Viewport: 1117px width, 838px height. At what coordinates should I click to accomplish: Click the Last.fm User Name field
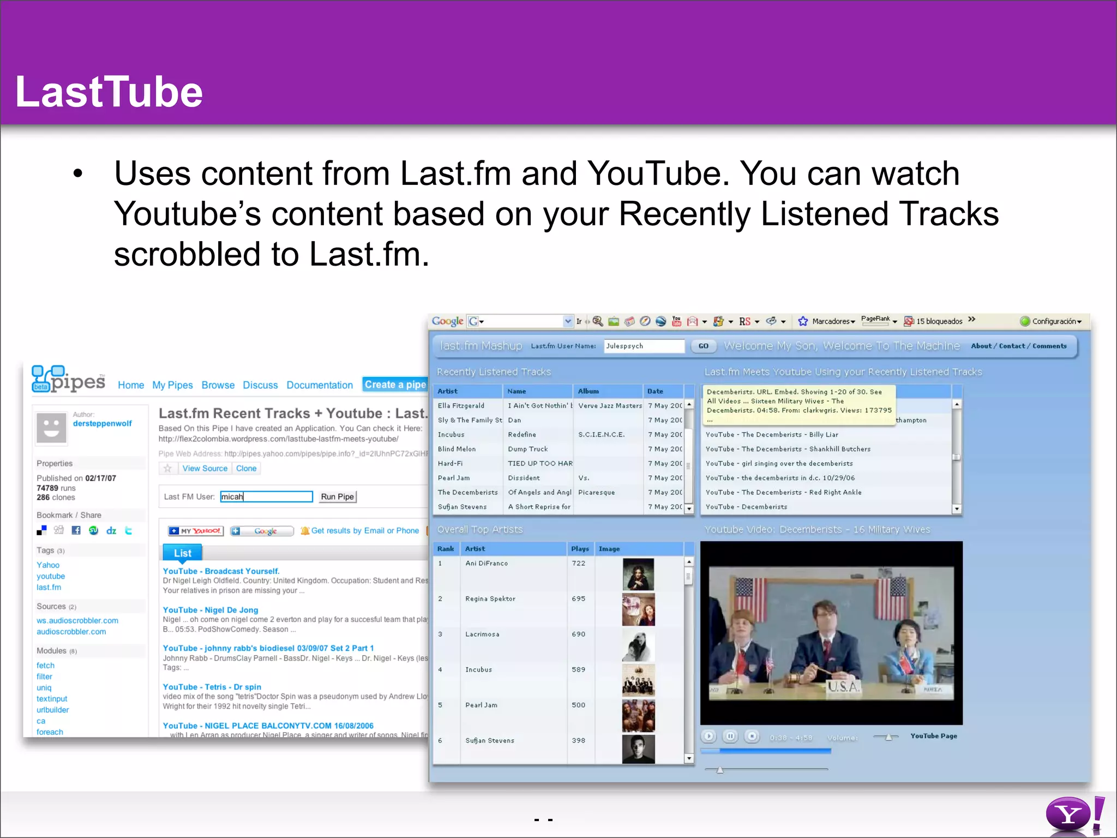[644, 346]
